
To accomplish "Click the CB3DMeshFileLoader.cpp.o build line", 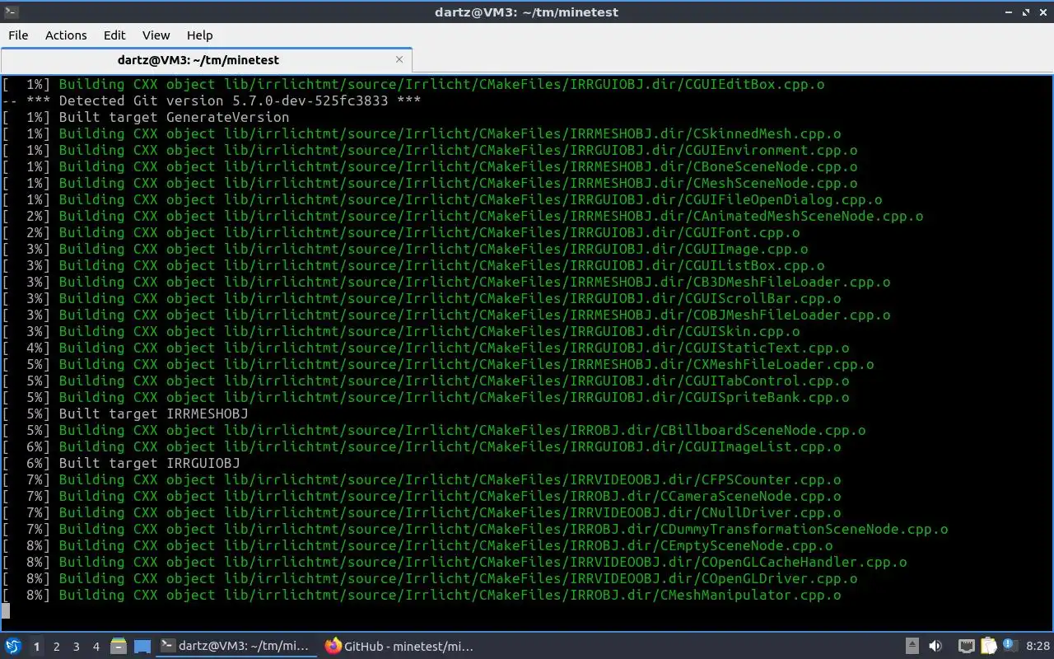I will coord(446,282).
